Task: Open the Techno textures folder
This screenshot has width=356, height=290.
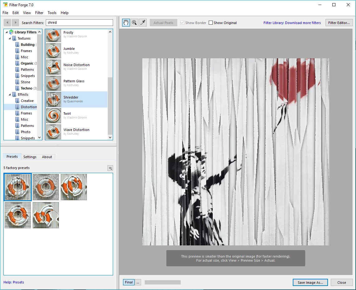Action: pos(26,88)
